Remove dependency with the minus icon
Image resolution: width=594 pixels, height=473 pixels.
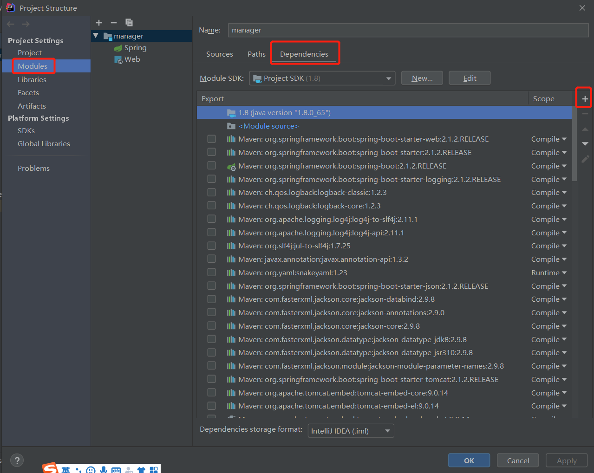pyautogui.click(x=585, y=114)
